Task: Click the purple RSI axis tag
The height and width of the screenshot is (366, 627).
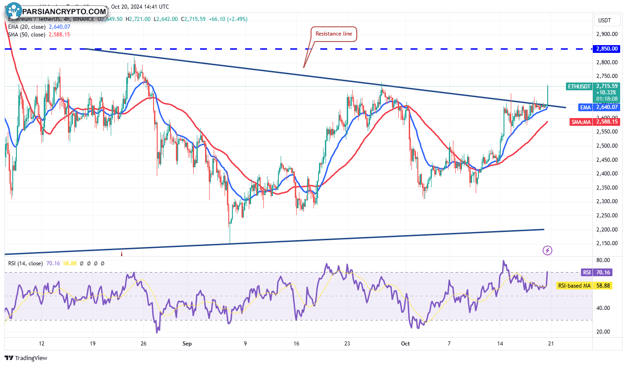Action: coord(586,273)
